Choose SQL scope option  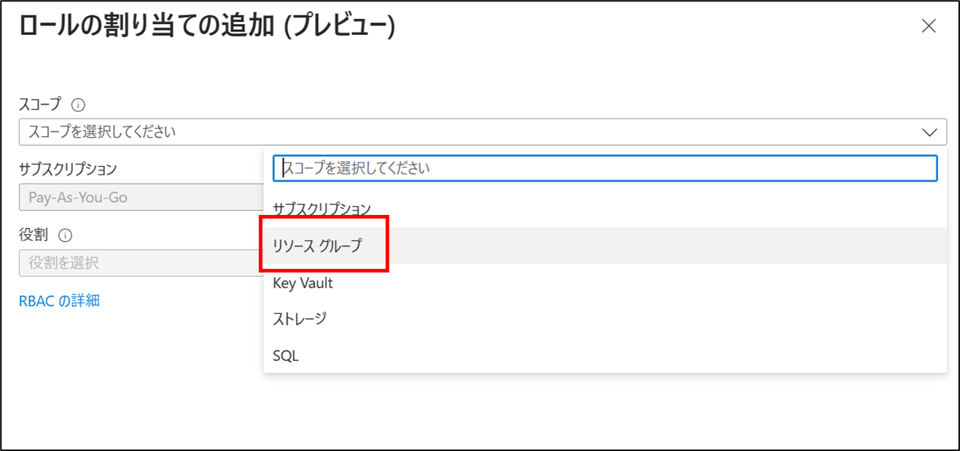coord(605,356)
